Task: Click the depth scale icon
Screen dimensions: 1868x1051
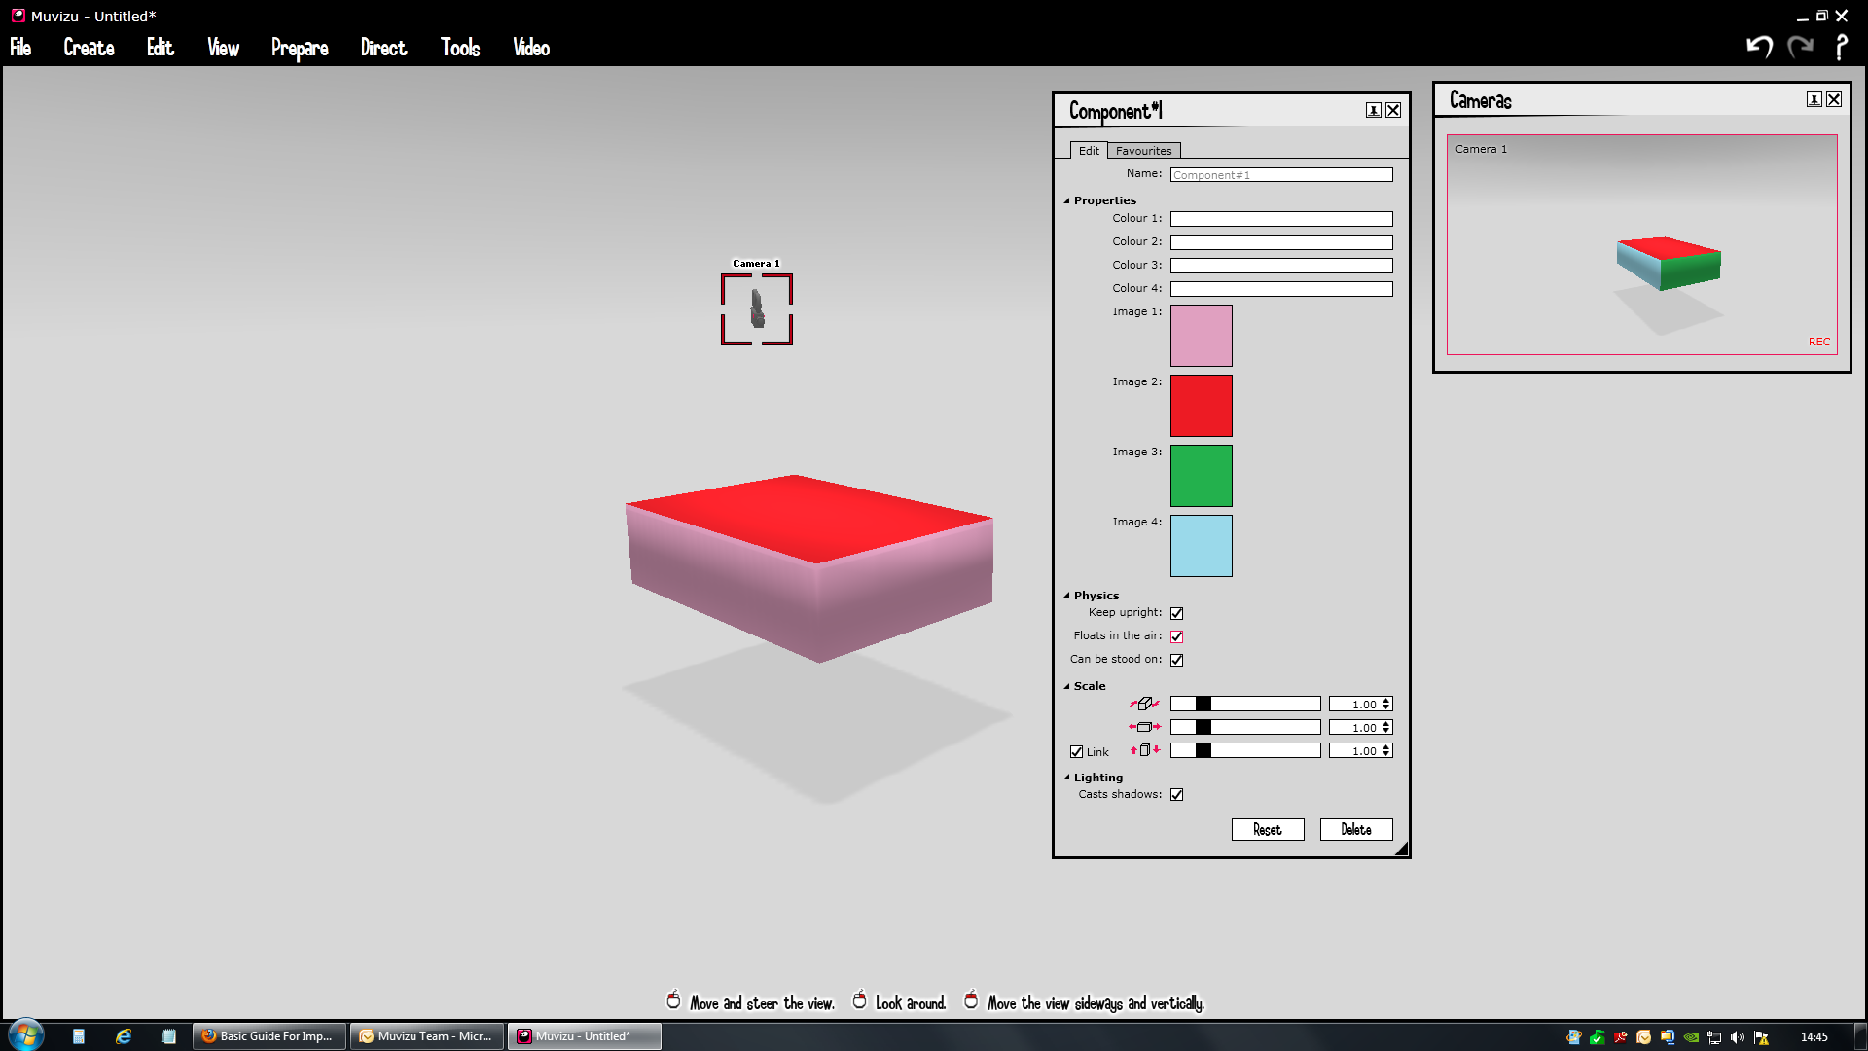Action: tap(1144, 704)
